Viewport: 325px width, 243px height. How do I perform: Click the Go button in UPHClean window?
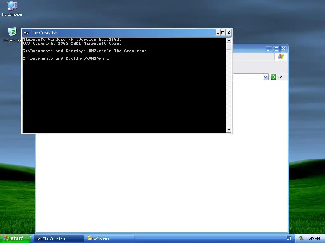click(276, 77)
